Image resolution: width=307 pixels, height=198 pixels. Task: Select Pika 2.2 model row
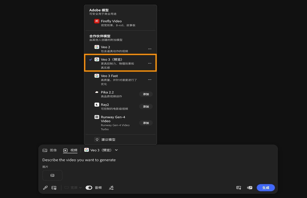(x=120, y=94)
